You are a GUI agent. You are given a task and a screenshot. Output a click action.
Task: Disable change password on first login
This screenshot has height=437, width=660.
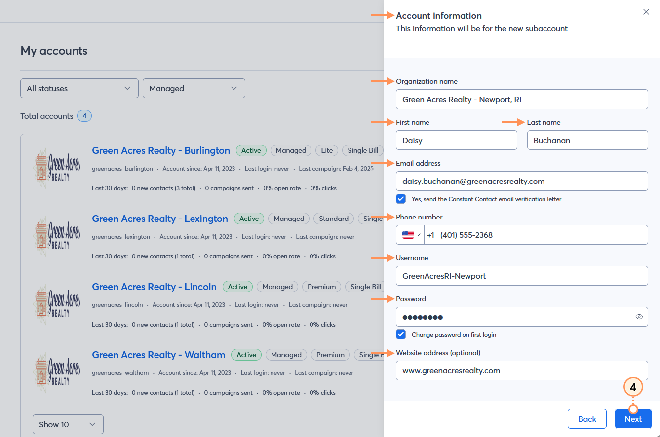401,334
